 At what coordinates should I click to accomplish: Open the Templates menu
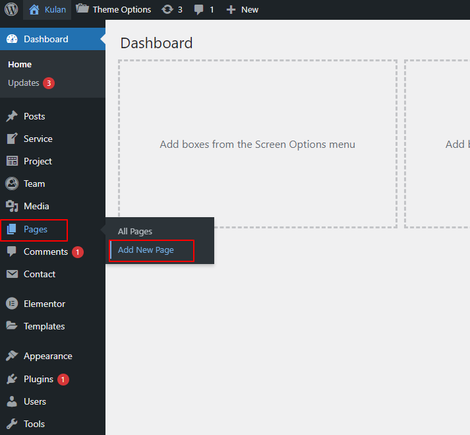click(x=44, y=326)
